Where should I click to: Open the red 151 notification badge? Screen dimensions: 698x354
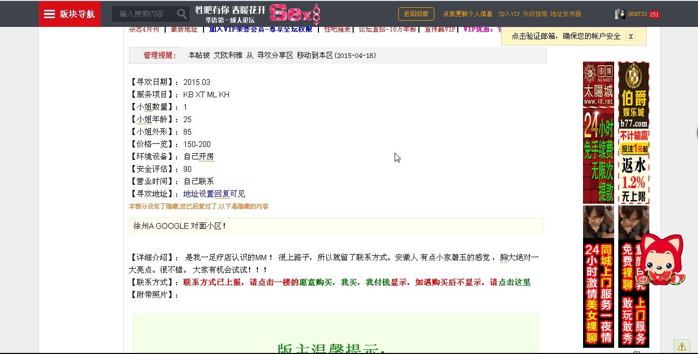(654, 14)
